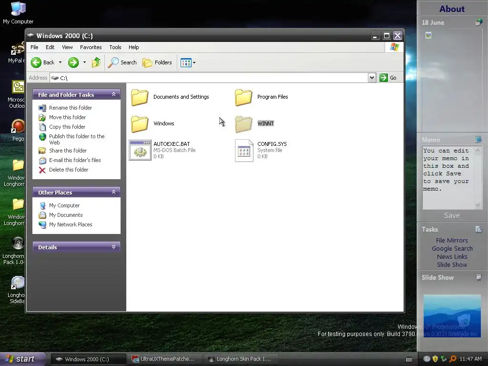Click the C:\ address field
The image size is (488, 366).
pyautogui.click(x=209, y=78)
